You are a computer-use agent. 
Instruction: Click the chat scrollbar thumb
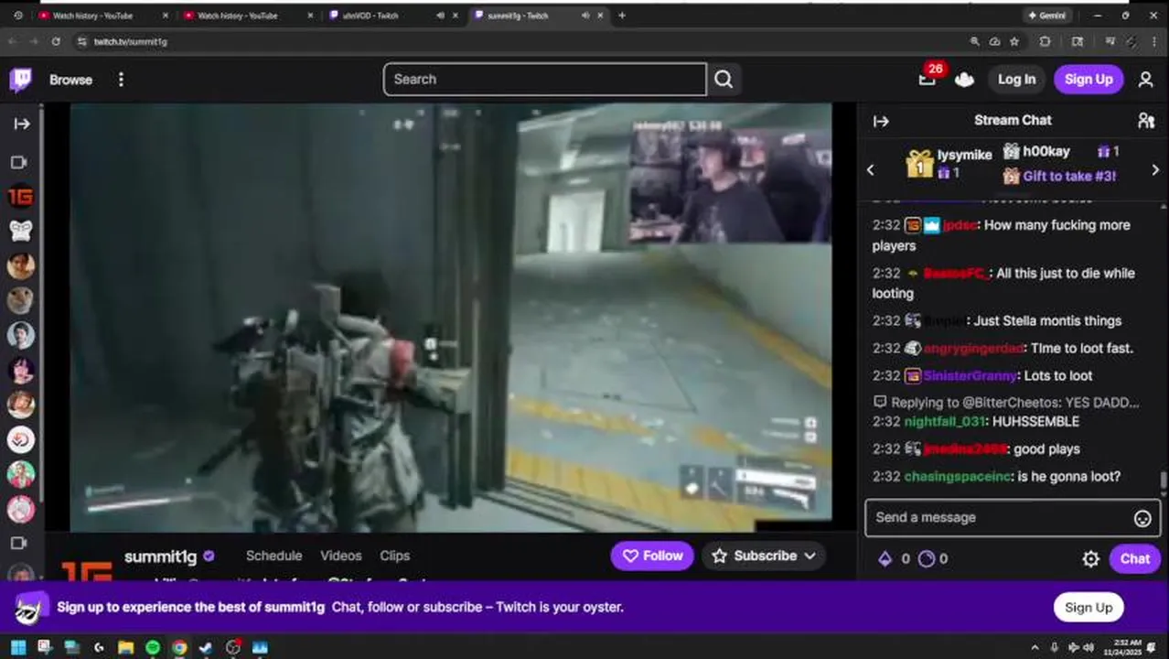(1163, 481)
